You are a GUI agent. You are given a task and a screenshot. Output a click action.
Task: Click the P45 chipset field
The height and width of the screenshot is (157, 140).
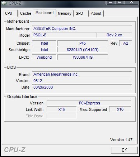tap(83, 43)
